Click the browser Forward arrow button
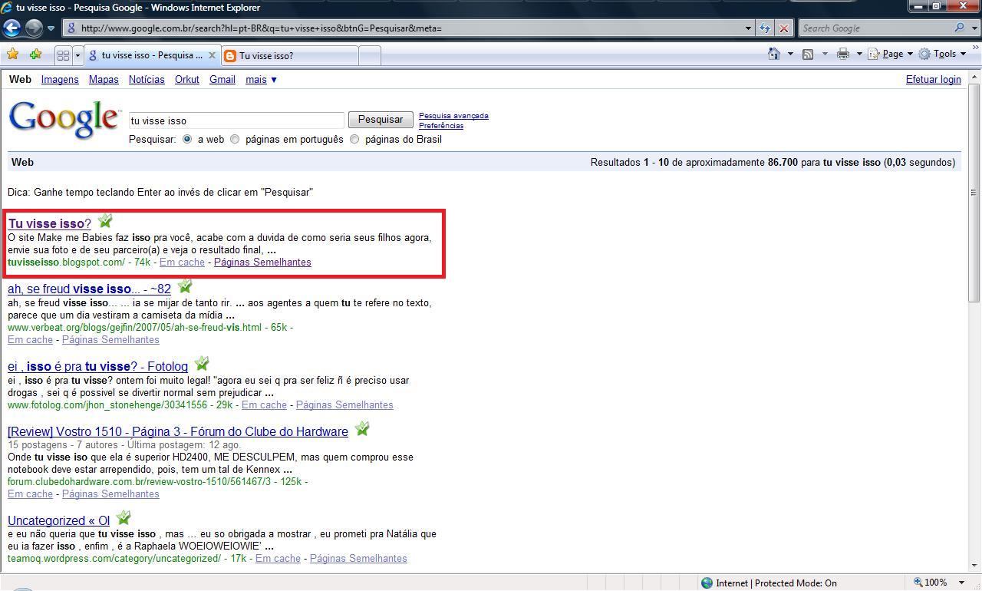Viewport: 982px width, 591px height. [34, 28]
